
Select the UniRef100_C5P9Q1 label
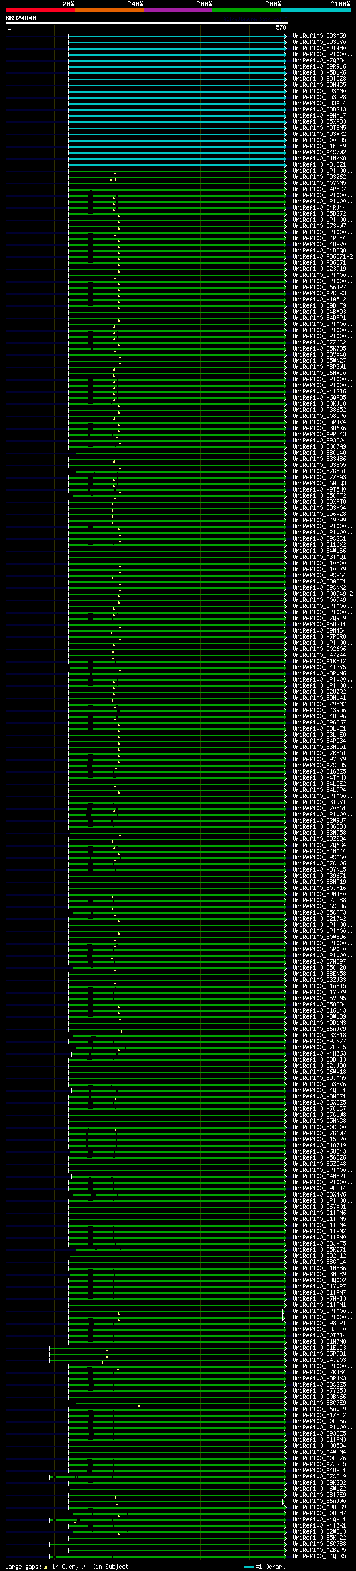pos(319,1353)
